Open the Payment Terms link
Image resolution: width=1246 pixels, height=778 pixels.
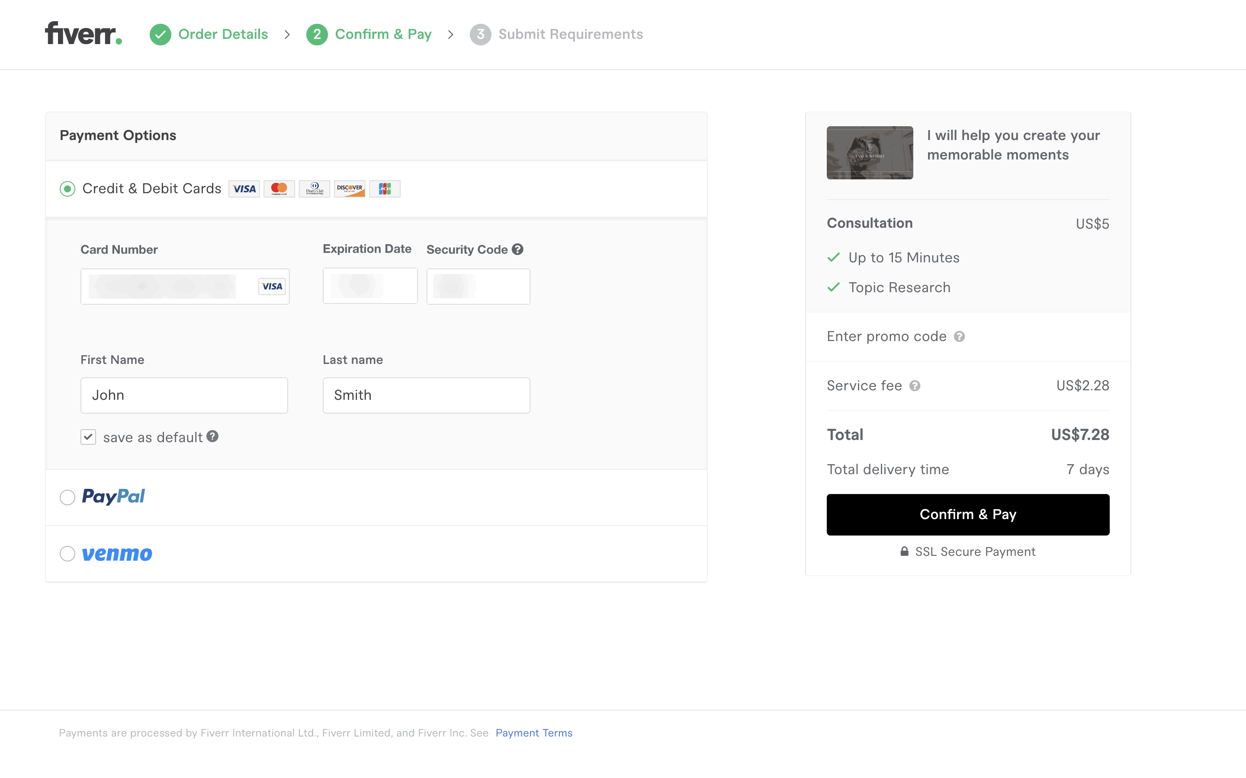(533, 733)
